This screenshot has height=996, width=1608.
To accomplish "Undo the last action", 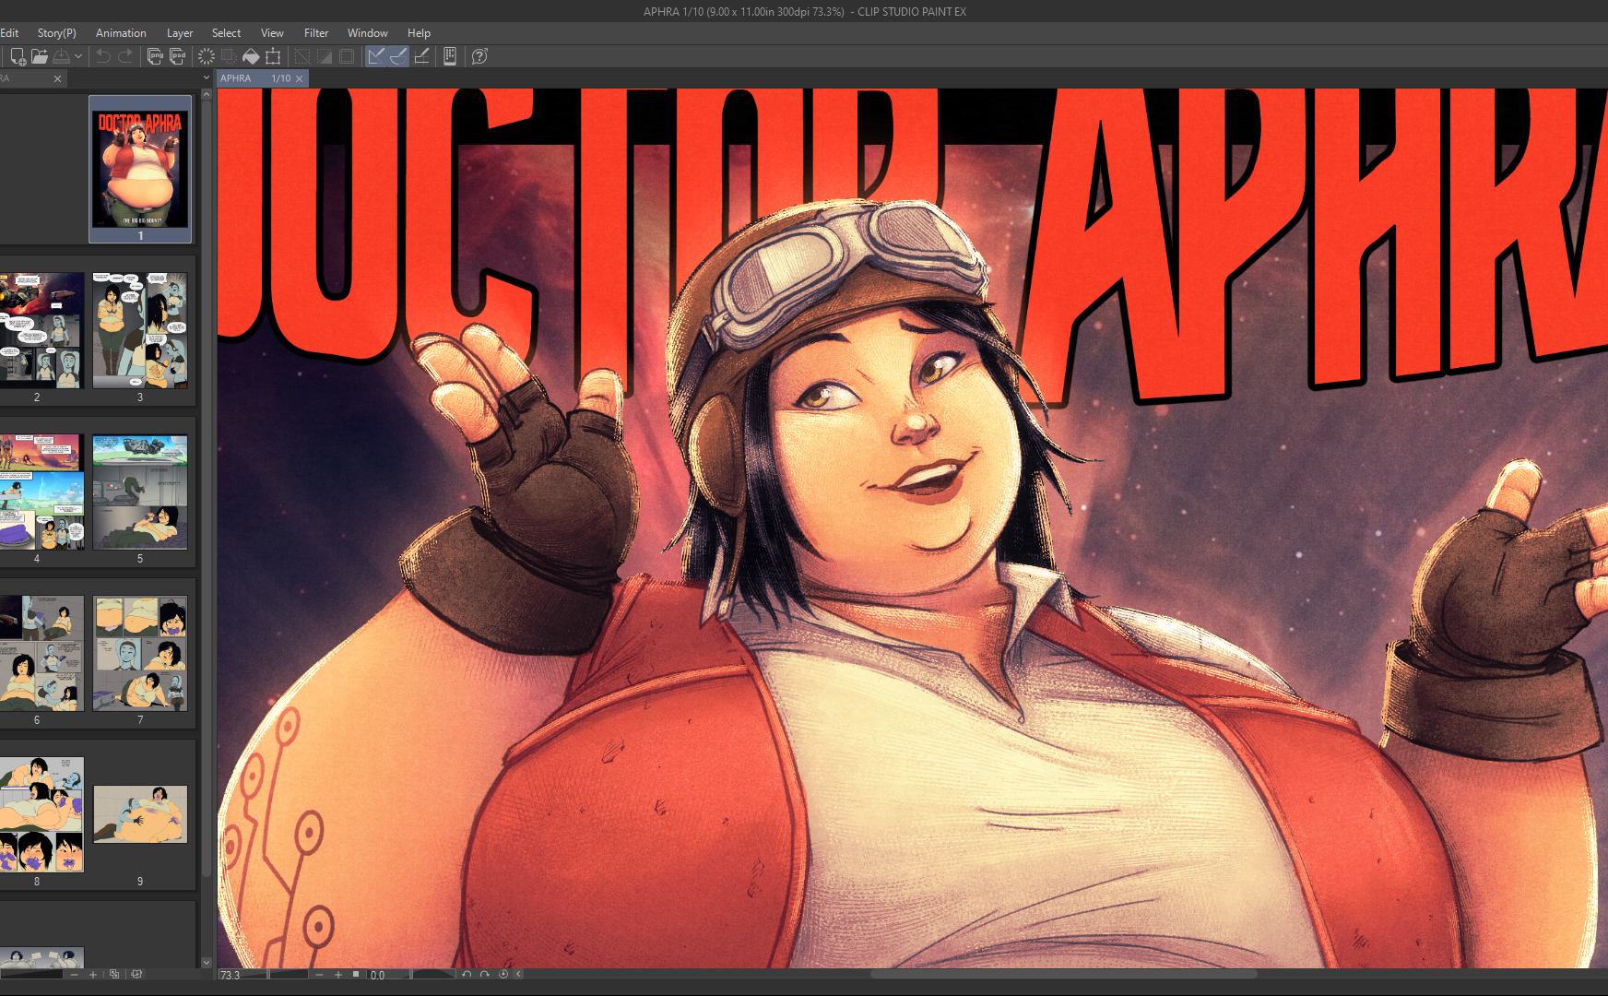I will [103, 56].
